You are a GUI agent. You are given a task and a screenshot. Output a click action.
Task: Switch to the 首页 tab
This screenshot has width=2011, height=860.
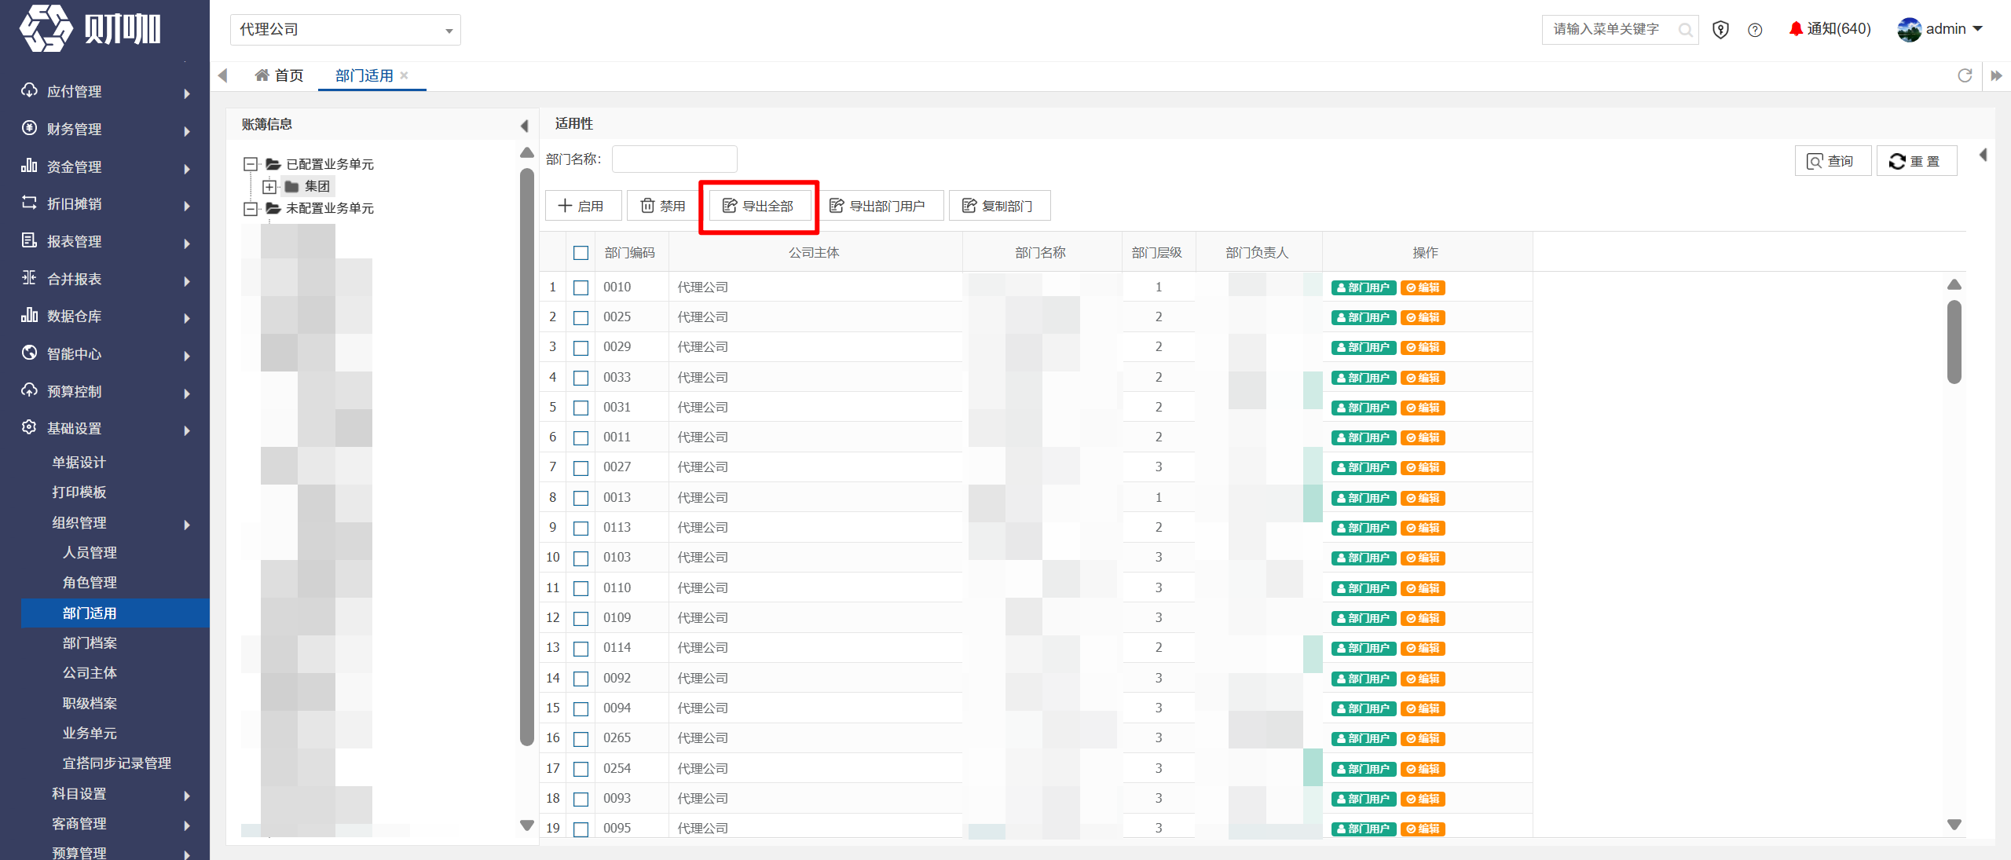(279, 75)
